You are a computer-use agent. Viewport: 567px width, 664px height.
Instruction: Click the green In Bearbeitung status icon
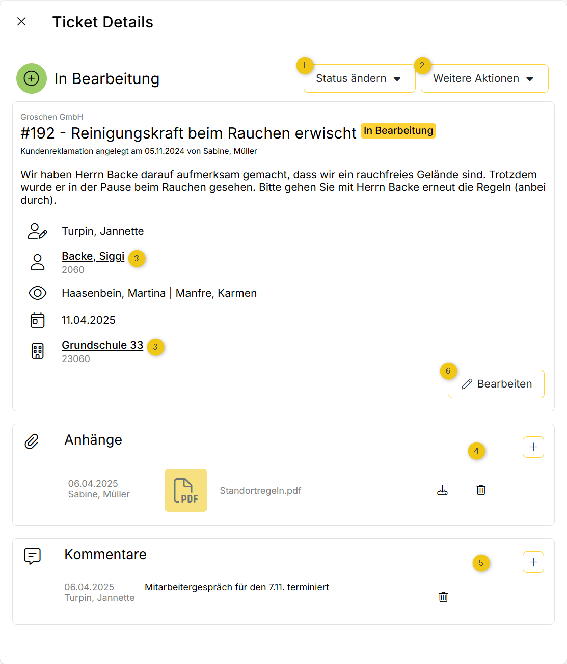pos(32,78)
